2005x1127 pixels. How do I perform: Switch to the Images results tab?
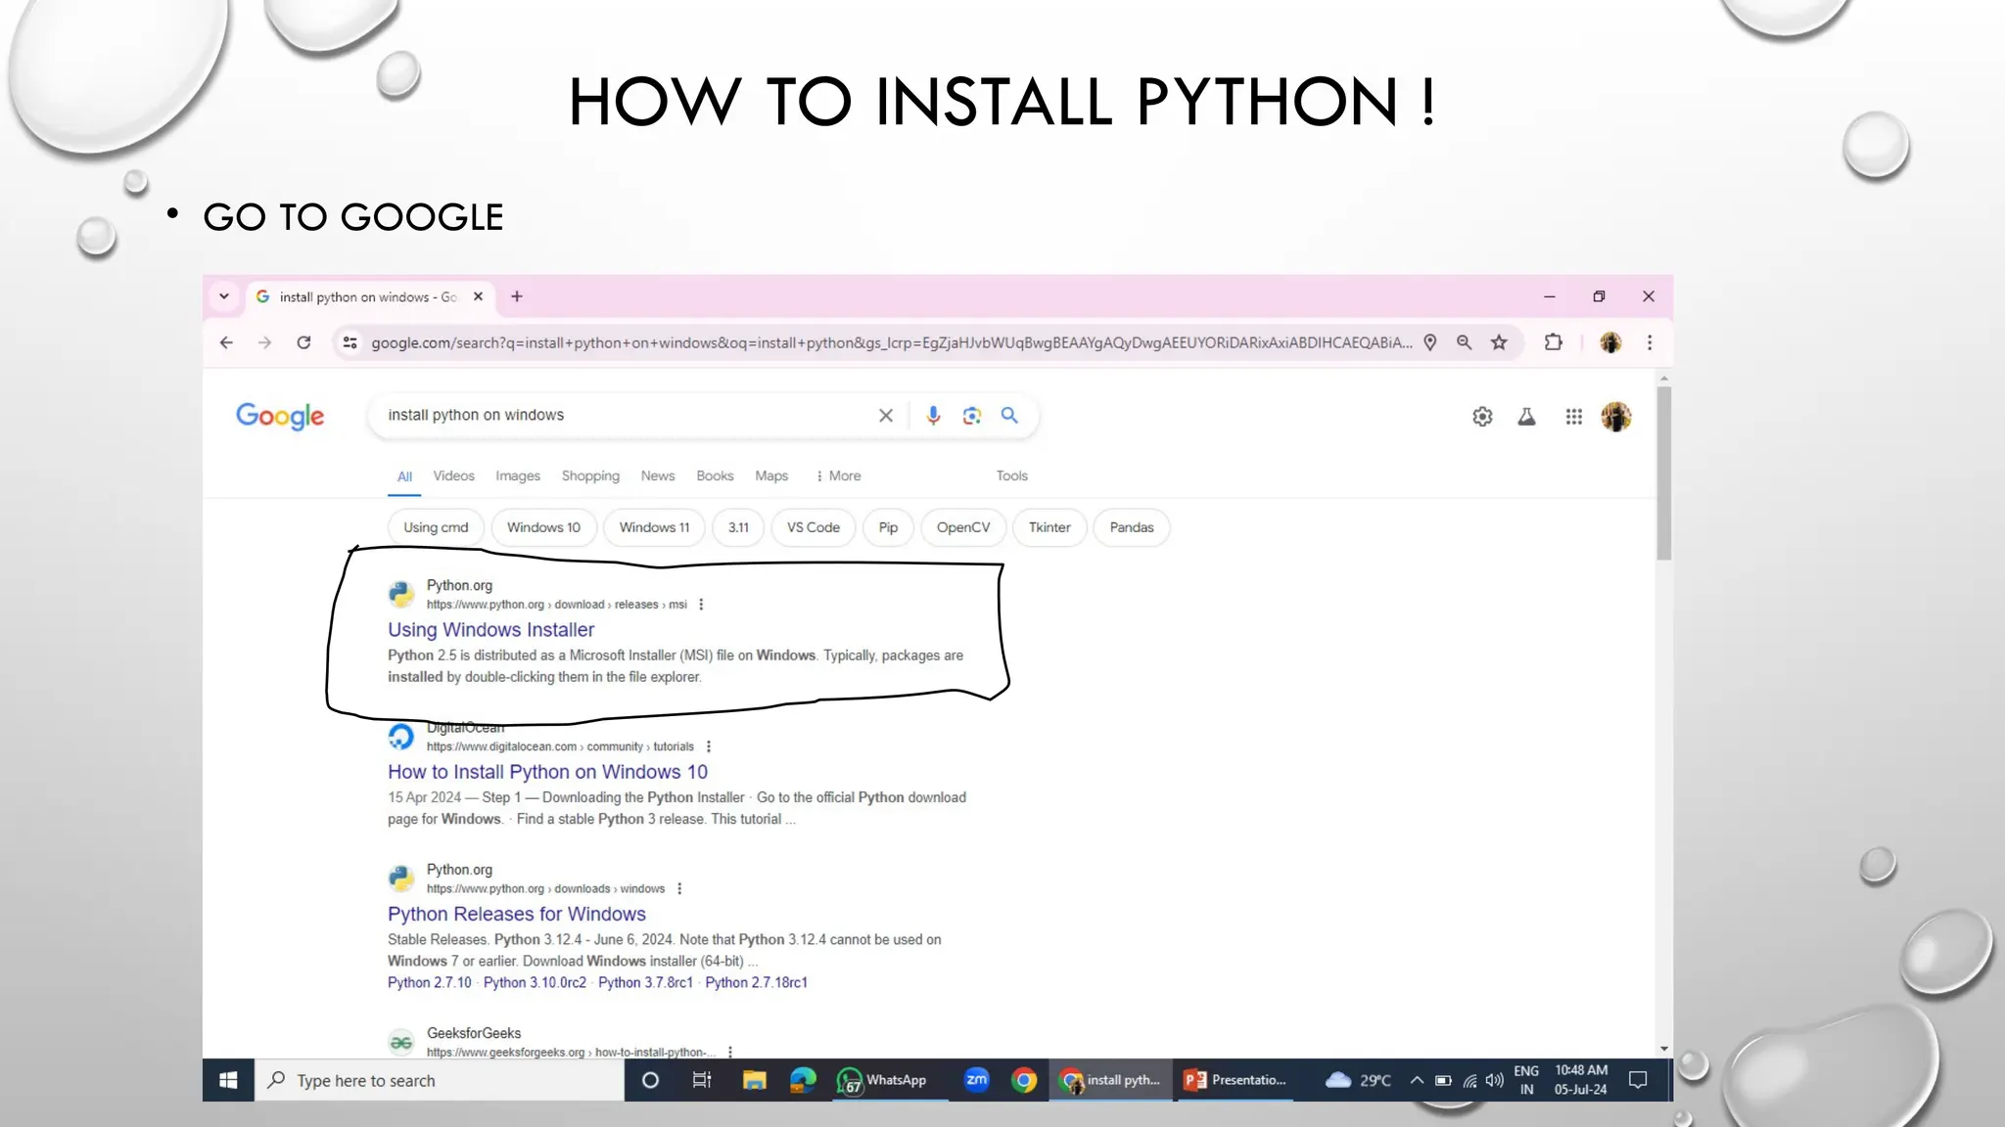(517, 476)
